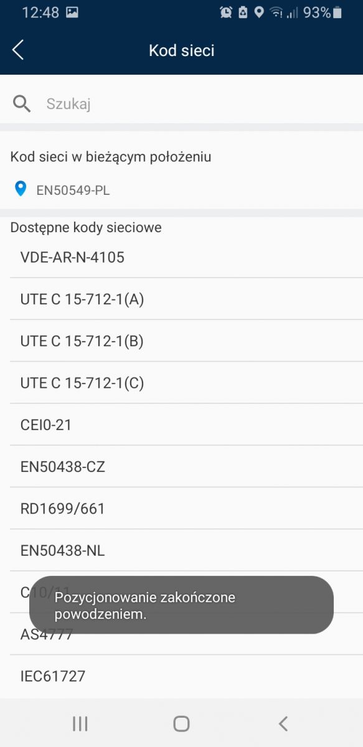Select EN50438-CZ grid code
This screenshot has height=747, width=363.
click(186, 466)
